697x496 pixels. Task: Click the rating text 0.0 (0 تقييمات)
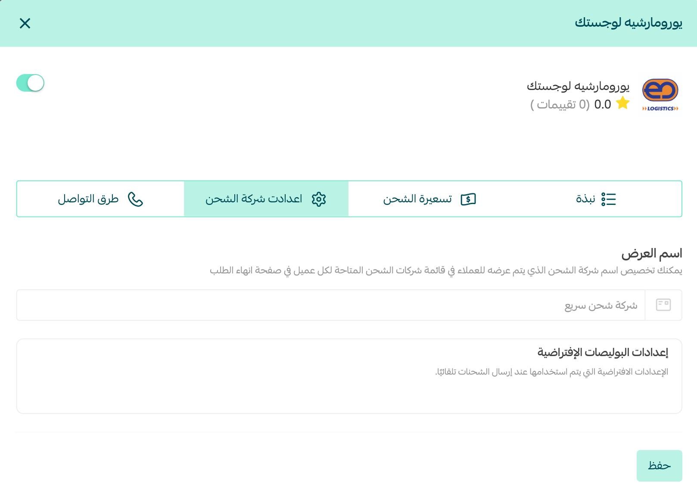tap(571, 104)
